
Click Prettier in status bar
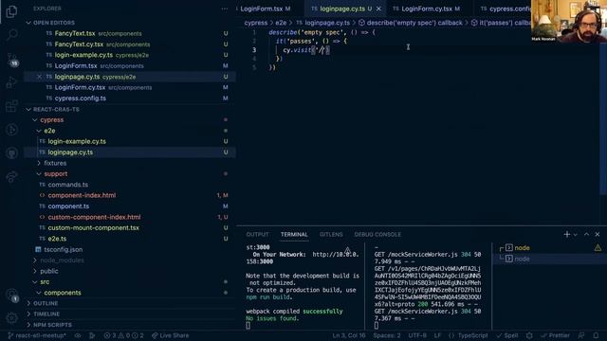(555, 335)
